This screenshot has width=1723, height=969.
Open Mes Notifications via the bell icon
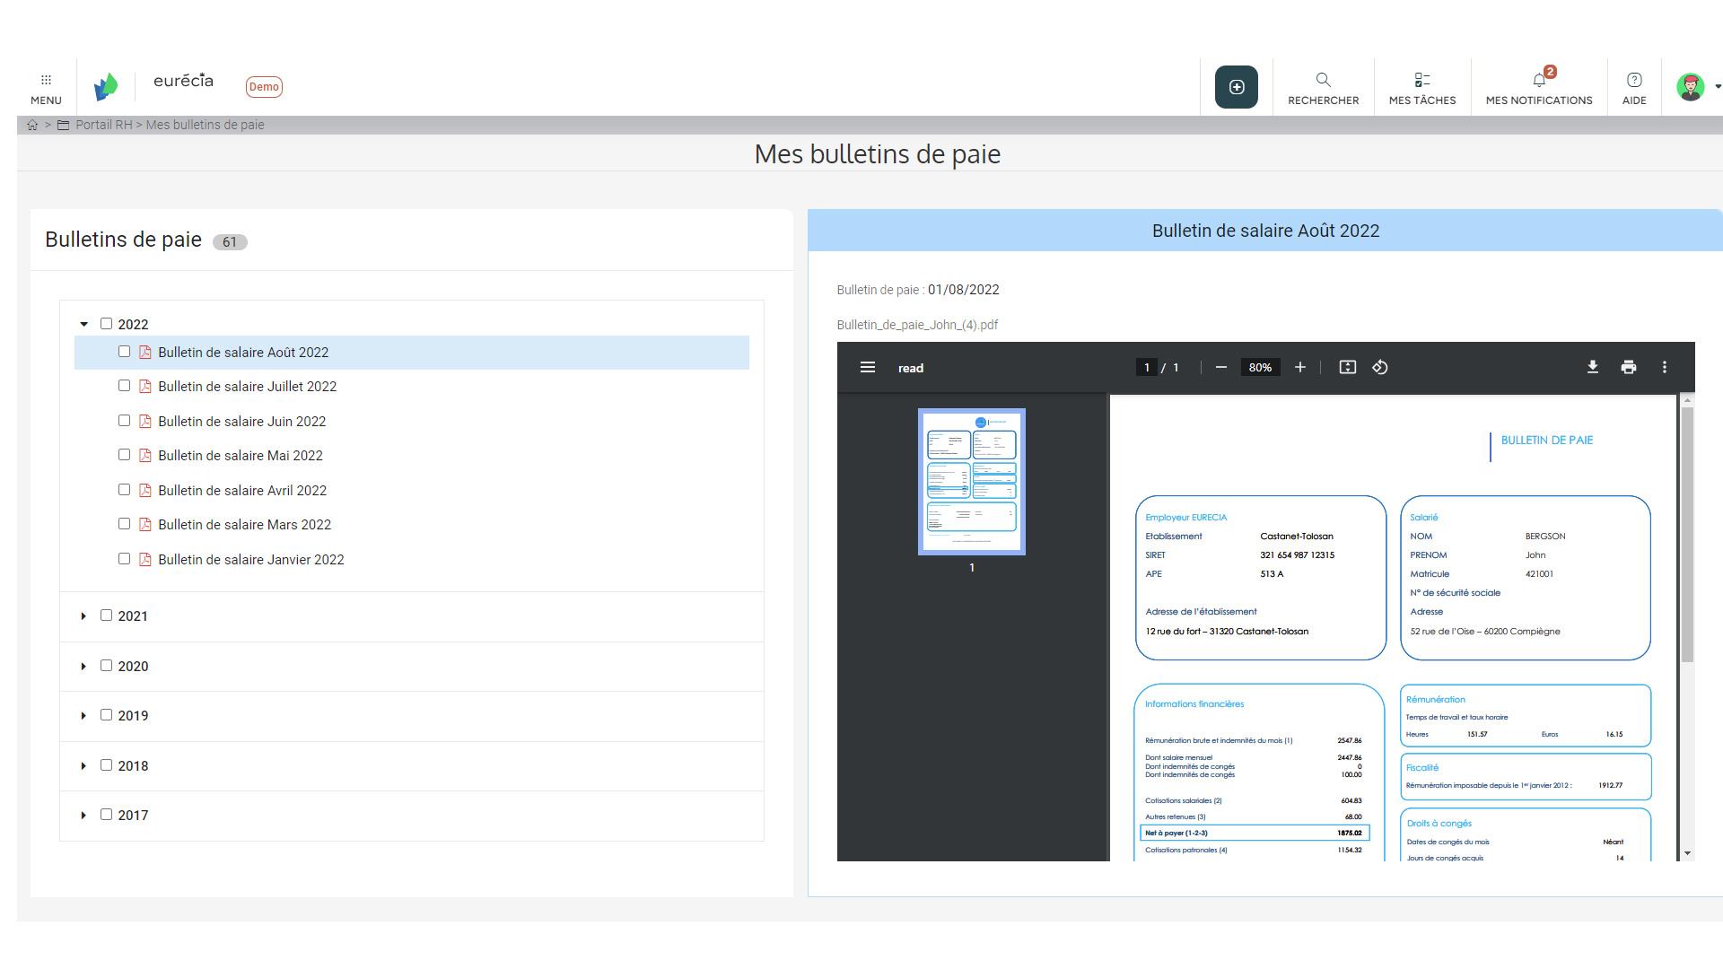1538,79
